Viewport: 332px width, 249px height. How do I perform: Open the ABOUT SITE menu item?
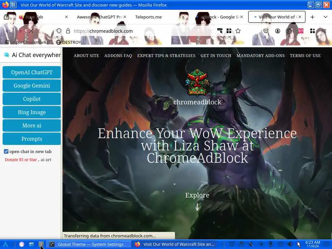(x=86, y=55)
